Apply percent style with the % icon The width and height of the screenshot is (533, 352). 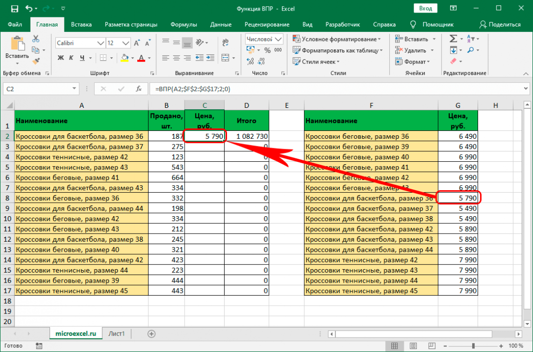click(x=267, y=50)
